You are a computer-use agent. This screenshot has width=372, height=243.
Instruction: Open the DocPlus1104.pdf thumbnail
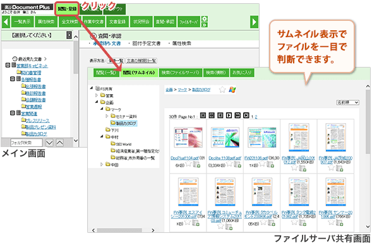pos(188,138)
